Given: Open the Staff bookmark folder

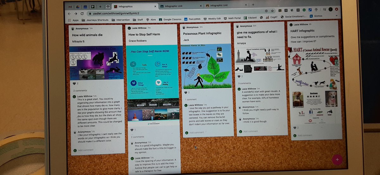Looking at the screenshot, I should 138,20.
